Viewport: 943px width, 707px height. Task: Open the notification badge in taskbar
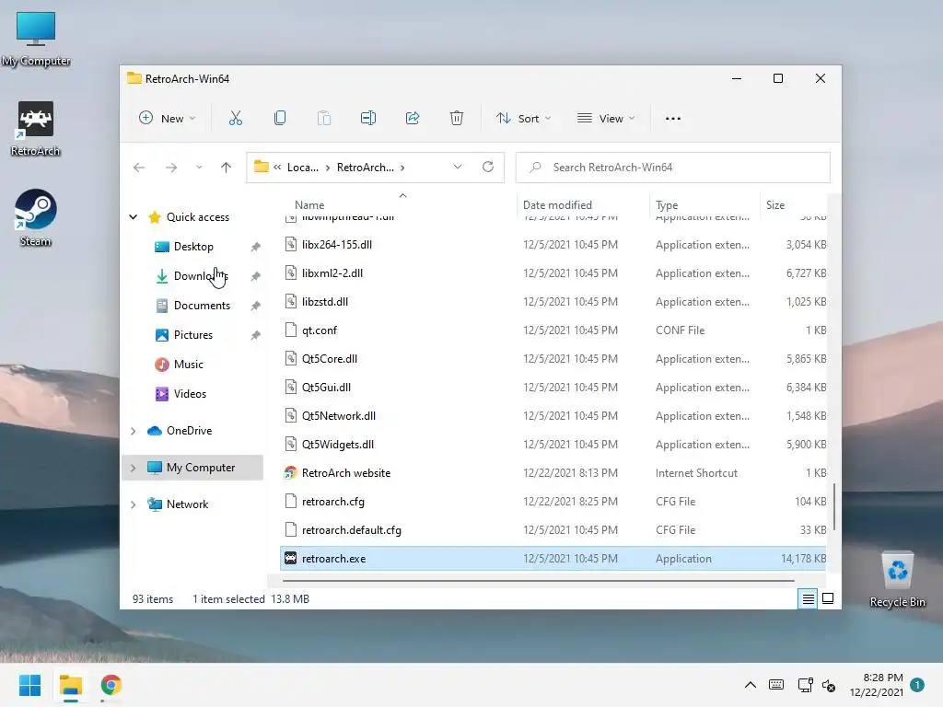coord(917,685)
